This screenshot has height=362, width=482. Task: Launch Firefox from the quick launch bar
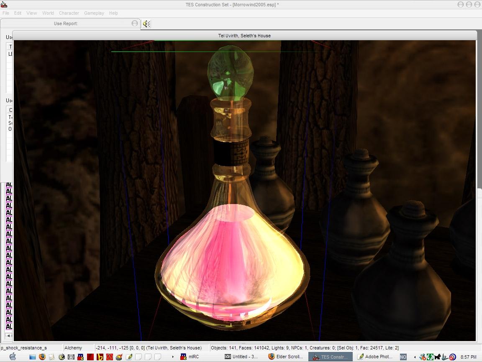[x=42, y=357]
